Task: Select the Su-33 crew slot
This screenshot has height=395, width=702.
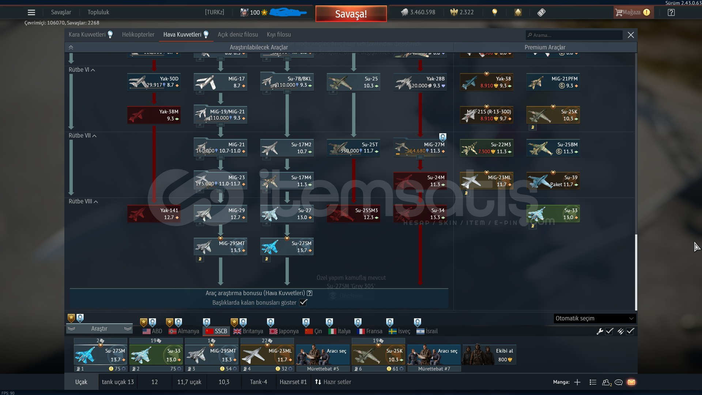Action: [x=156, y=355]
